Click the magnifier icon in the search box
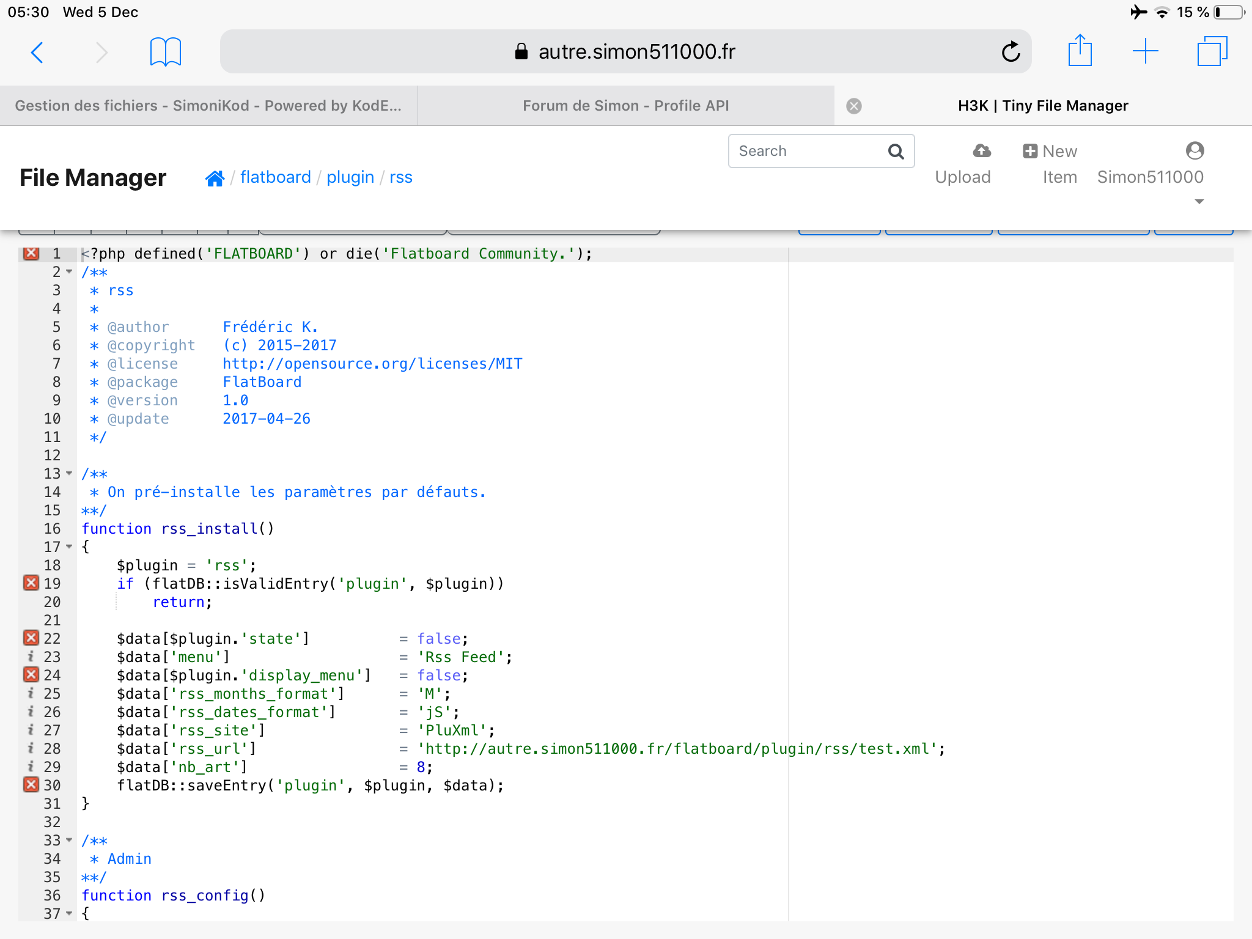 pyautogui.click(x=896, y=151)
